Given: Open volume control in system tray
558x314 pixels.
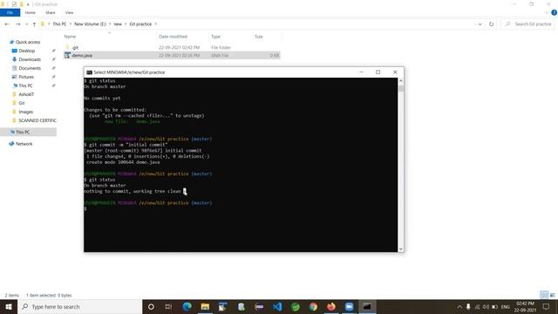Looking at the screenshot, I should tap(487, 306).
